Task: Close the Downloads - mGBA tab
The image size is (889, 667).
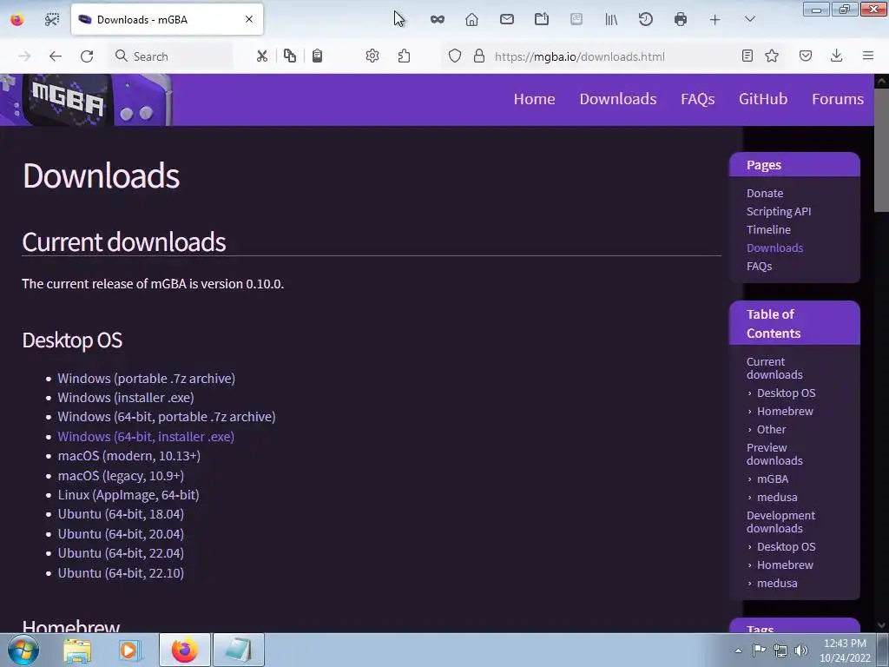Action: pyautogui.click(x=249, y=19)
